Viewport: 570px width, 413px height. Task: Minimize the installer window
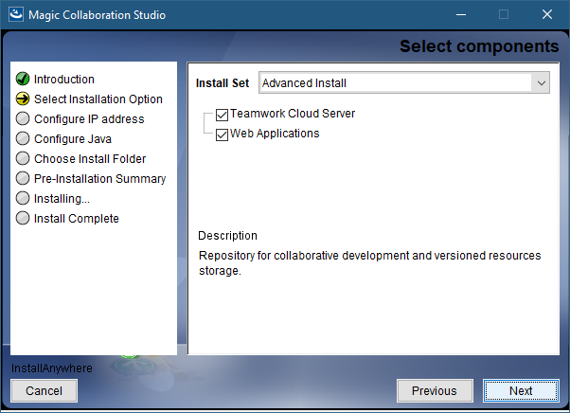point(460,15)
